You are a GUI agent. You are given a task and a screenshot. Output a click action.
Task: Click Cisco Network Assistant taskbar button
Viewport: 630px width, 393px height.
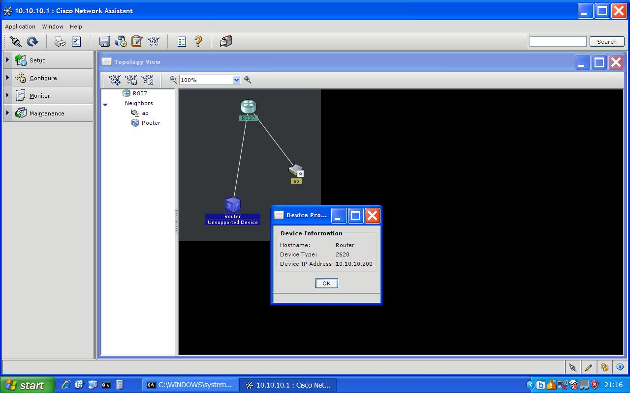click(288, 385)
